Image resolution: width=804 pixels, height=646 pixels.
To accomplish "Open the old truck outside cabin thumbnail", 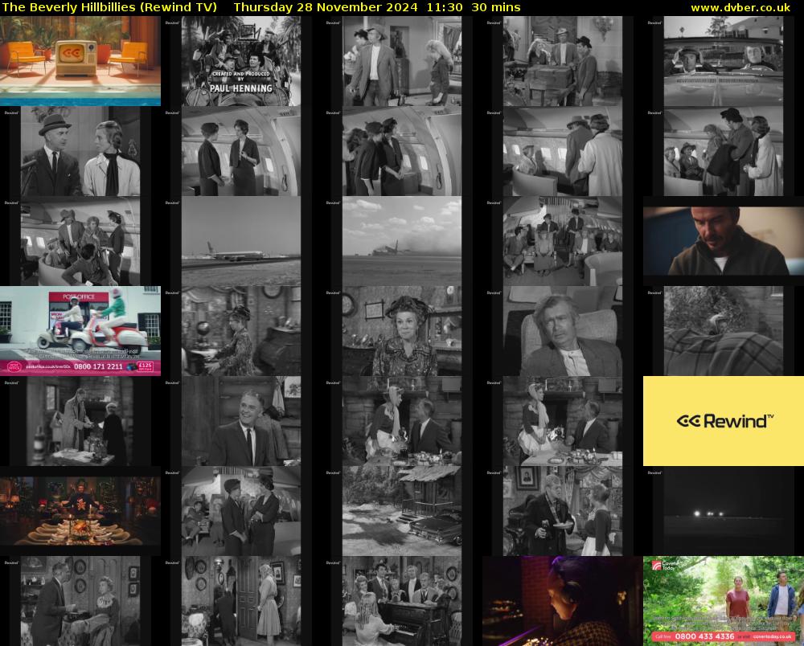I will 402,511.
